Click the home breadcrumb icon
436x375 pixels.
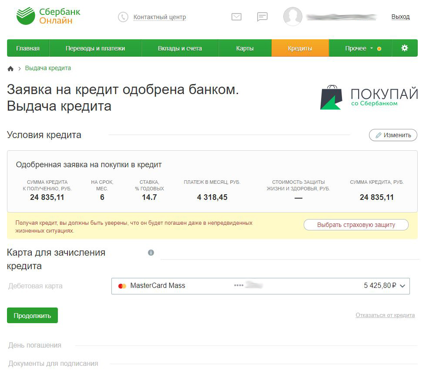(x=10, y=68)
